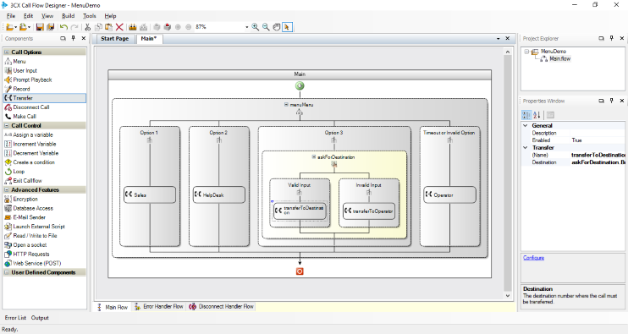Open the Build menu
The image size is (628, 334).
click(68, 16)
